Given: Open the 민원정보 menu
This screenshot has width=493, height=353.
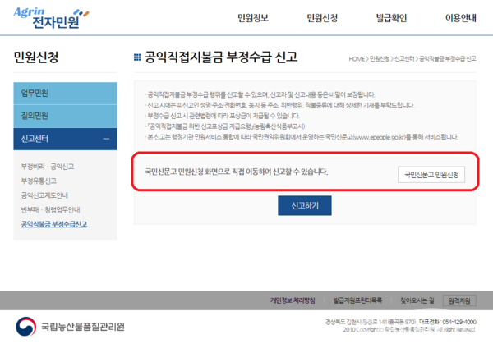Looking at the screenshot, I should (253, 18).
